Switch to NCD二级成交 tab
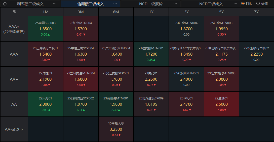Image resolution: width=274 pixels, height=142 pixels. coord(211,4)
